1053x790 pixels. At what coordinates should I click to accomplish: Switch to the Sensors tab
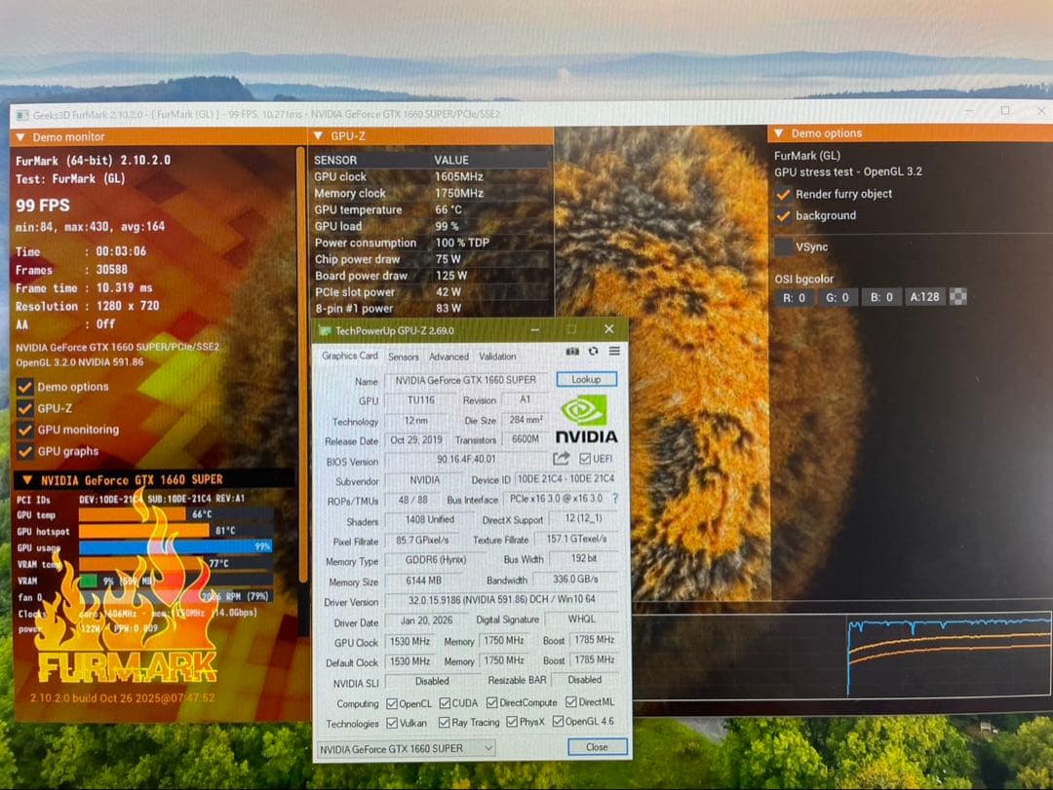(x=404, y=357)
